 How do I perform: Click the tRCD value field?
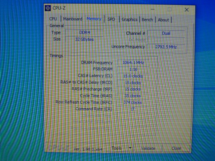tap(133, 83)
